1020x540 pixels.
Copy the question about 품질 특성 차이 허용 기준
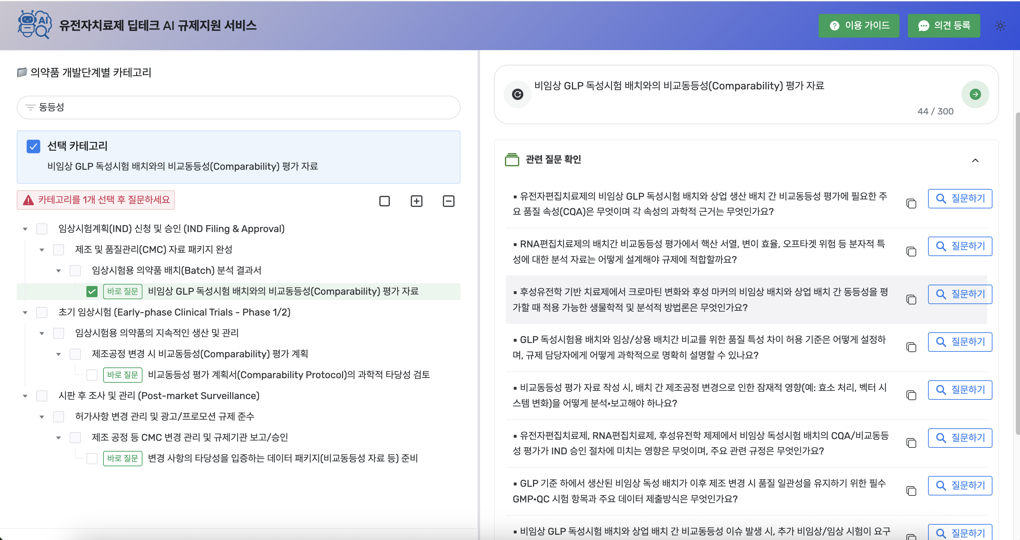coord(911,347)
